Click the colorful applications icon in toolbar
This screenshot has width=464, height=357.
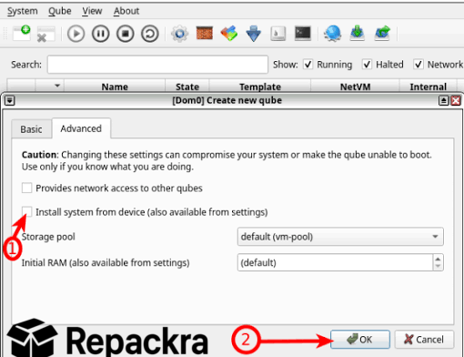(229, 34)
